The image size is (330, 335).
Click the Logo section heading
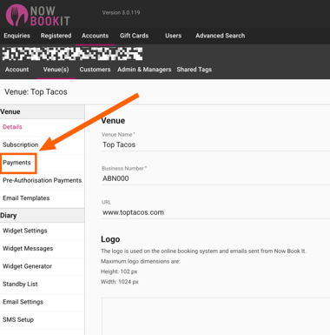pyautogui.click(x=110, y=239)
